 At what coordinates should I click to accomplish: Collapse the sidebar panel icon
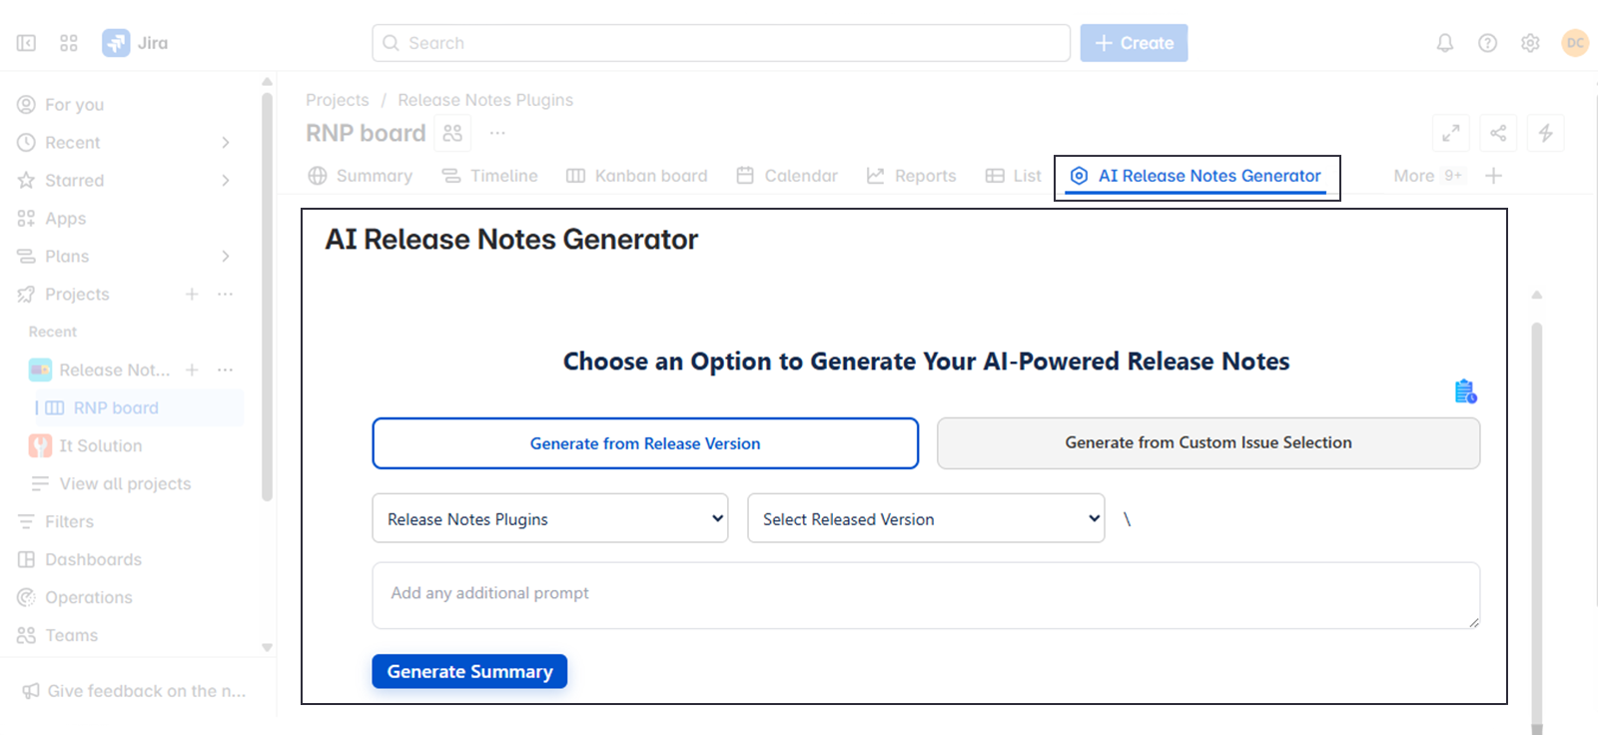[27, 43]
